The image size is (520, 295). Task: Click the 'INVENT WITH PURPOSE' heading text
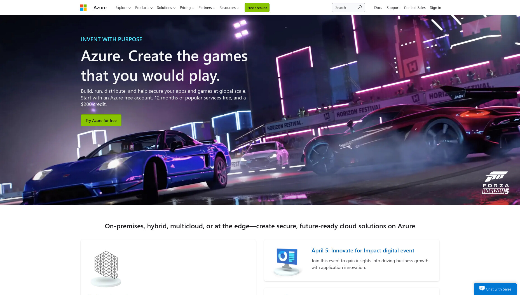[x=111, y=39]
